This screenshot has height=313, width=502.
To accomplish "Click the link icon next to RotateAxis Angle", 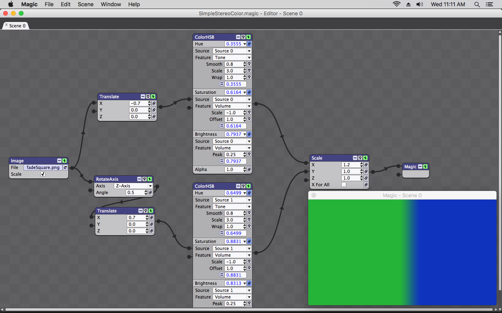I will click(x=151, y=192).
